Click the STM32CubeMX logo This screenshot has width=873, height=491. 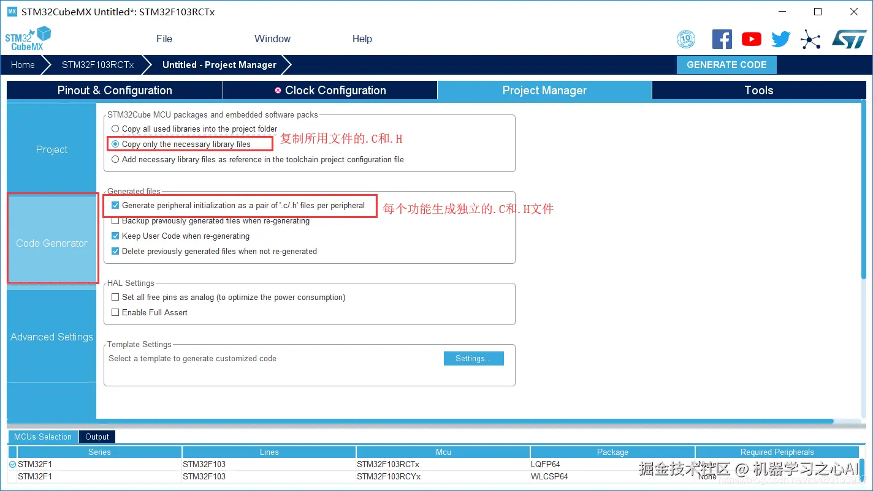28,39
